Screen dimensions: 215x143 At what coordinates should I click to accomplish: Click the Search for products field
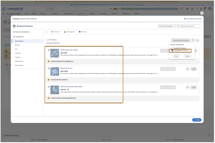tap(189, 26)
